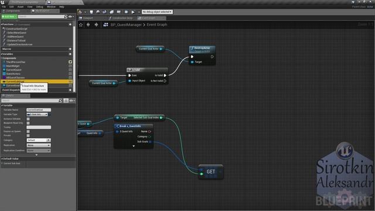Check the Expose on Spawn checkbox

pyautogui.click(x=28, y=131)
